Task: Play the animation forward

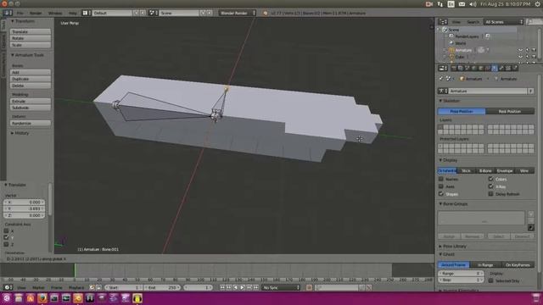Action: (243, 287)
